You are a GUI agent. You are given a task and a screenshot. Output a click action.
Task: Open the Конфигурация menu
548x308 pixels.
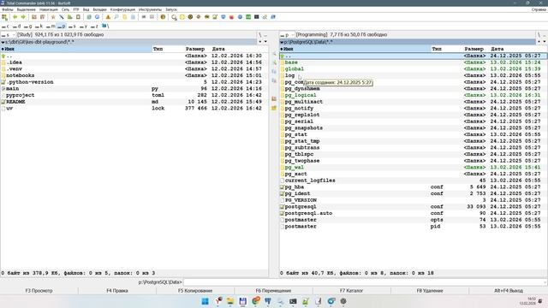pos(122,9)
